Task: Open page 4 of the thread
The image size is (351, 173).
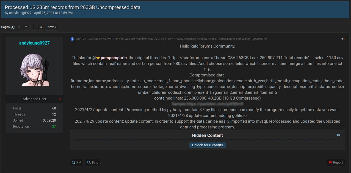Action: pos(41,27)
